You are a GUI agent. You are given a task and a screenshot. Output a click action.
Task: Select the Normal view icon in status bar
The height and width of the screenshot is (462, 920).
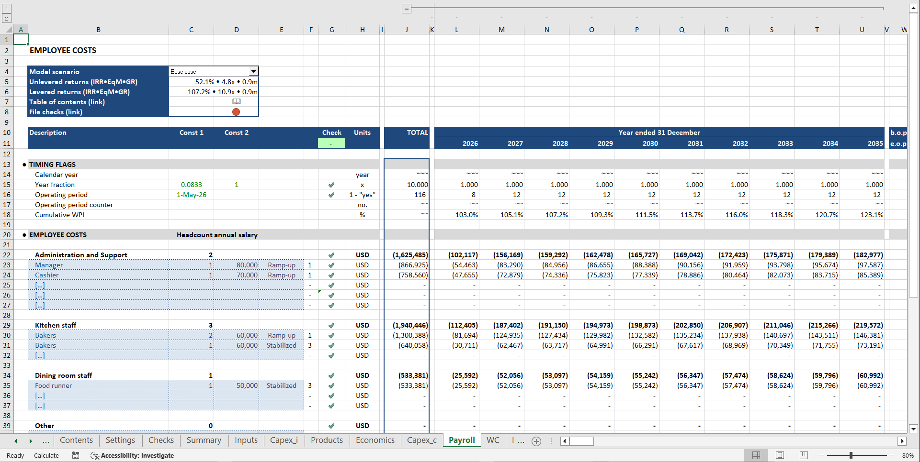(756, 455)
